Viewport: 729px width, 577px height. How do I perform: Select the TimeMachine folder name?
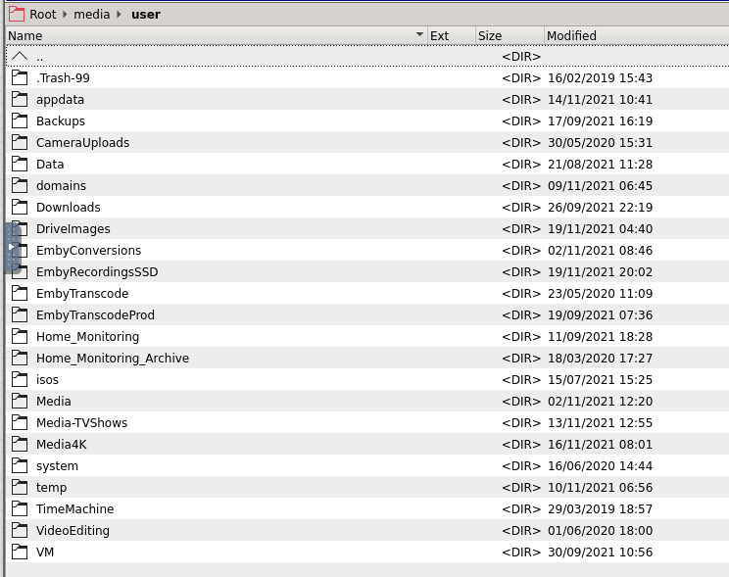(x=74, y=509)
